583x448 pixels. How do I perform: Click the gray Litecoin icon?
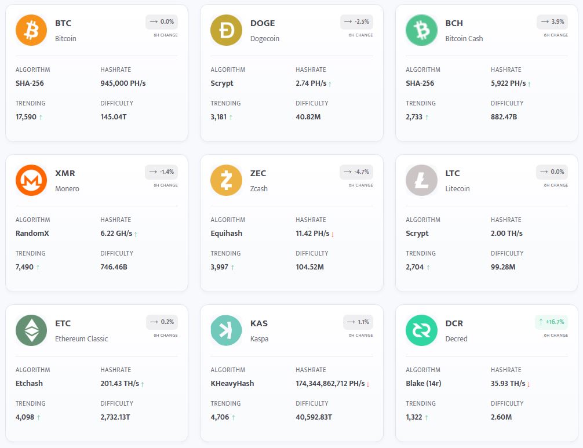click(x=421, y=180)
